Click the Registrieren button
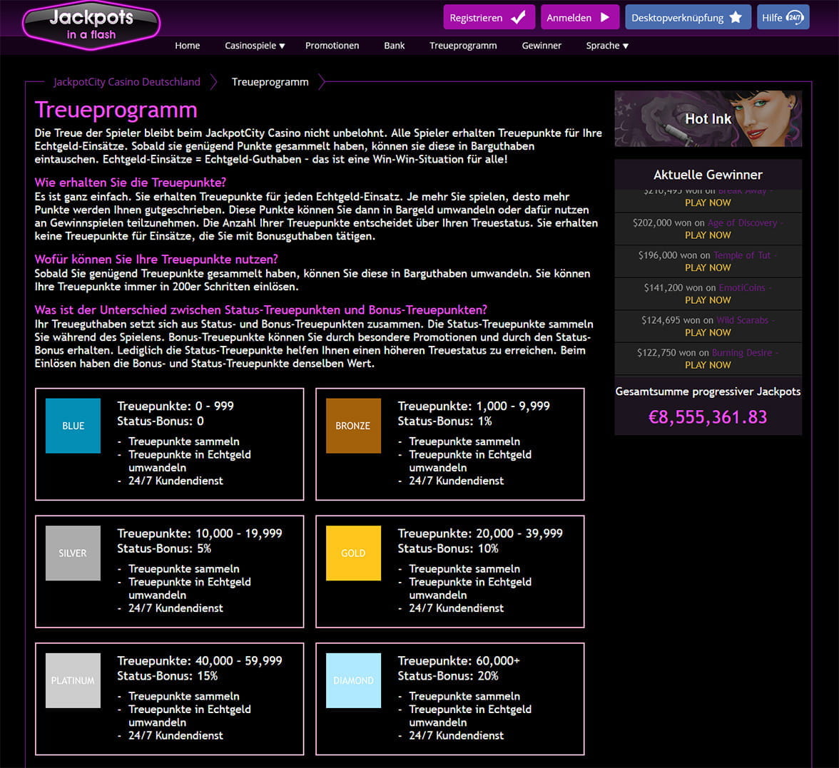 point(489,17)
